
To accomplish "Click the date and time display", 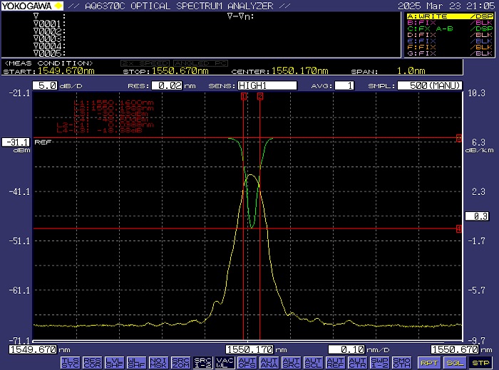I will [446, 6].
